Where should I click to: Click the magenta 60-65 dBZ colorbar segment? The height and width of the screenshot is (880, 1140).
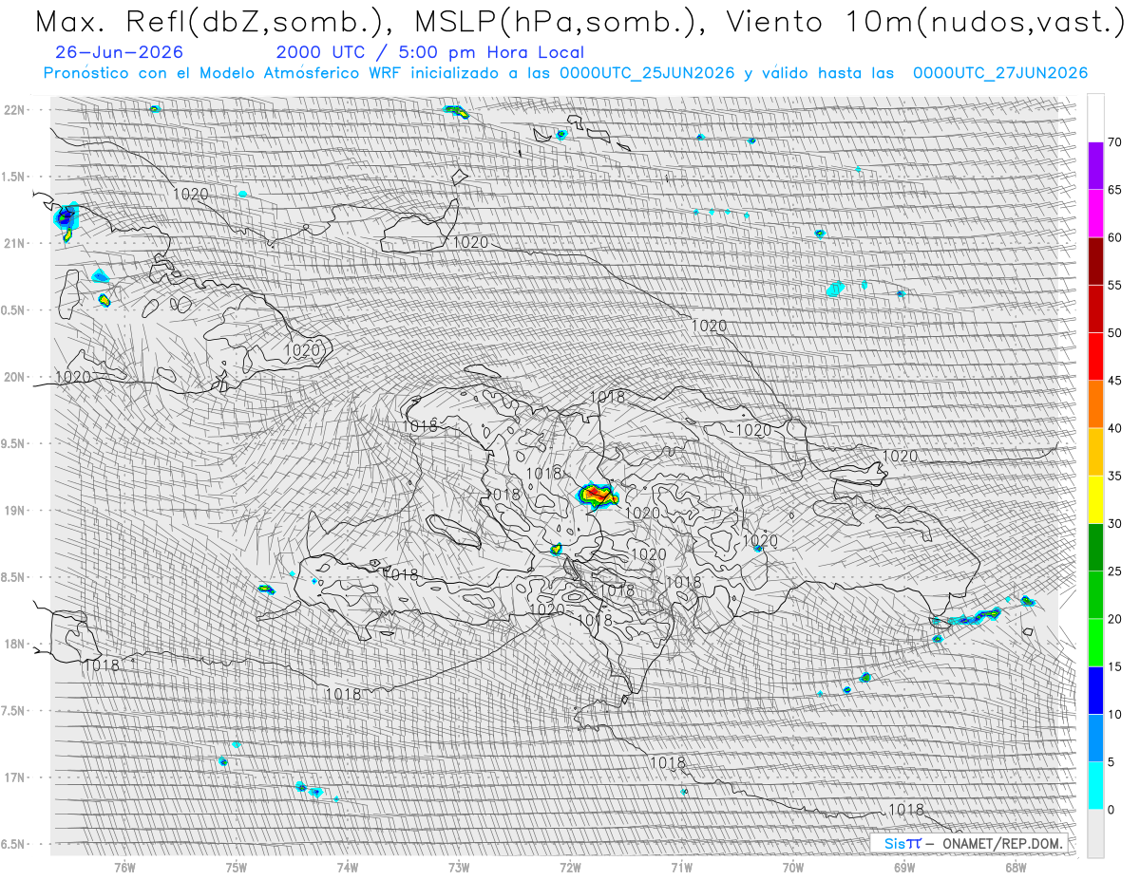click(1095, 214)
